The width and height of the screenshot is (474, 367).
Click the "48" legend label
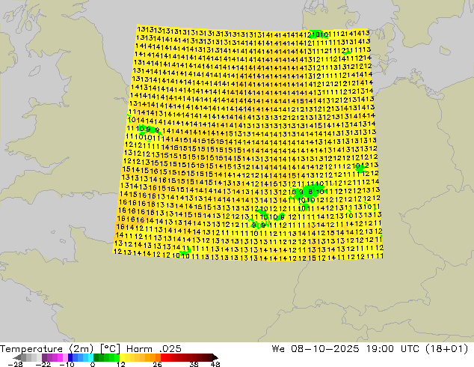pyautogui.click(x=215, y=364)
